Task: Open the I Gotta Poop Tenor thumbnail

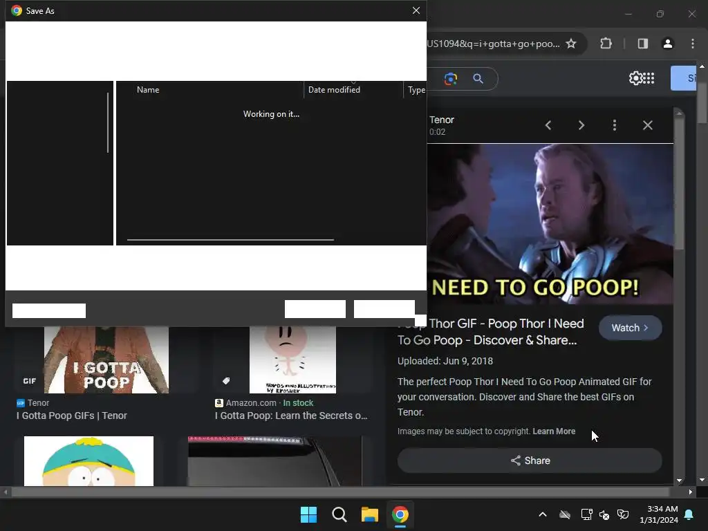Action: pos(106,360)
